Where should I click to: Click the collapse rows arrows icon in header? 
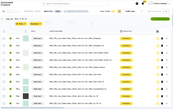pos(26,31)
